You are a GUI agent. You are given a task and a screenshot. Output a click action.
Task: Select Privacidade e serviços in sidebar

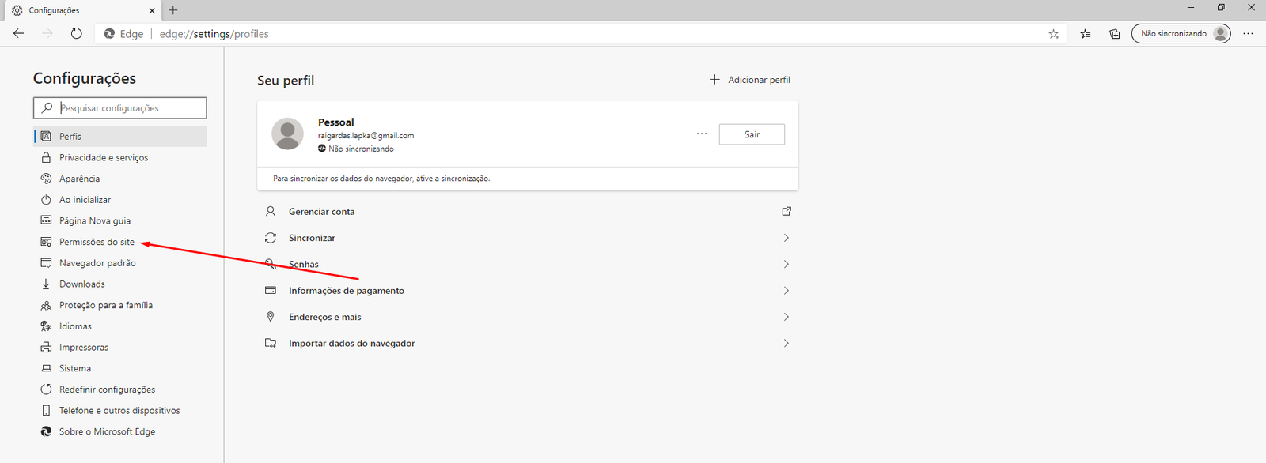[103, 158]
